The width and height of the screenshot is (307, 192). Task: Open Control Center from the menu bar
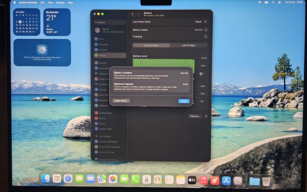coord(280,2)
